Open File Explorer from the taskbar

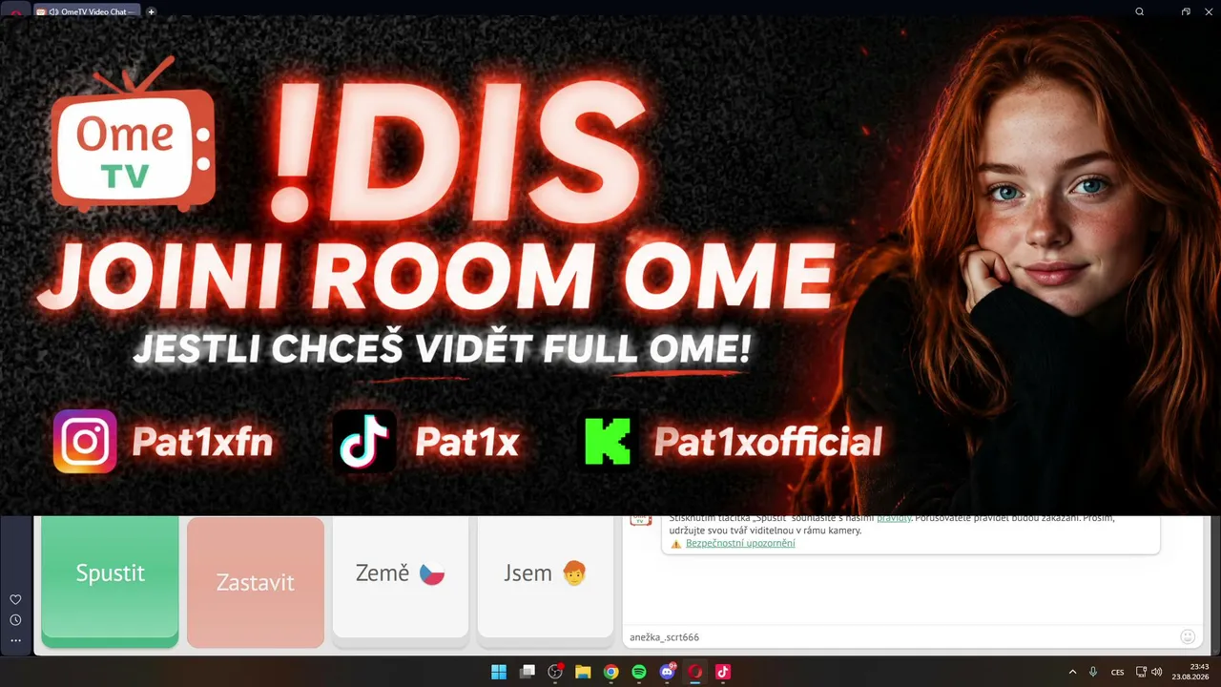583,672
